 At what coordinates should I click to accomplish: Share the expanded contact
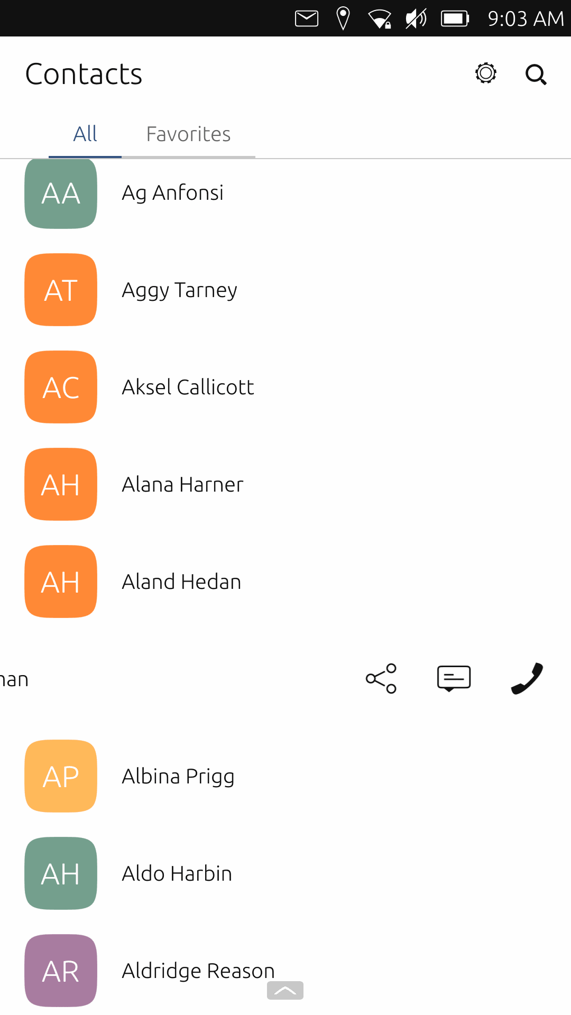381,678
